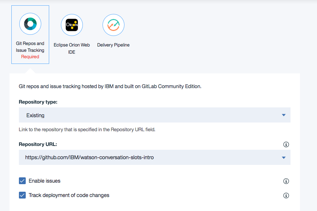Open the Repository type dropdown showing Existing

pyautogui.click(x=155, y=115)
